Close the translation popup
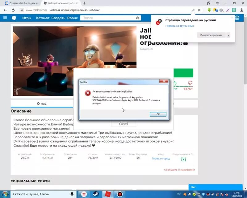This screenshot has width=247, height=198. (x=232, y=18)
